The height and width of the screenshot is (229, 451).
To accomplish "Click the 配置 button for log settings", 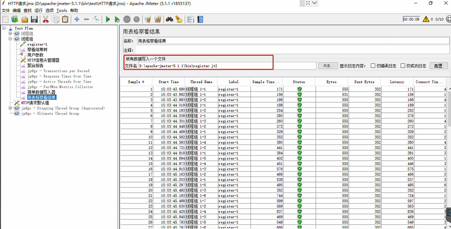I will pyautogui.click(x=439, y=66).
